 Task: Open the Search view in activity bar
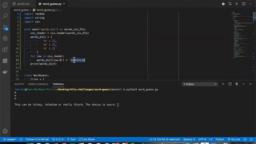click(5, 16)
